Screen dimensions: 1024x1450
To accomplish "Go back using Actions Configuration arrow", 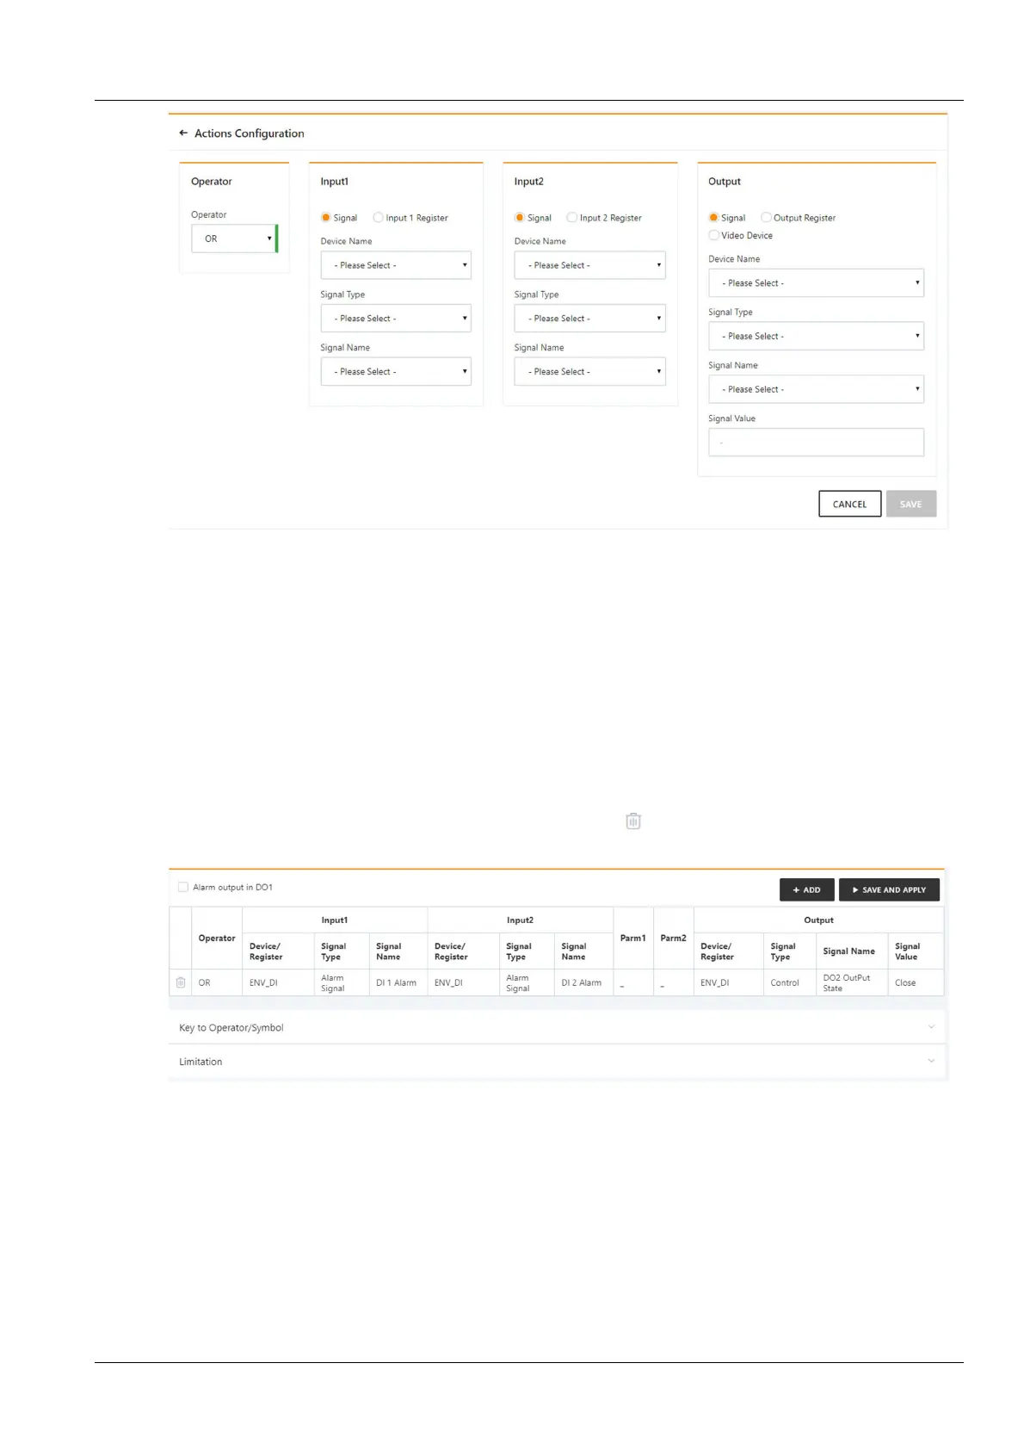I will pos(182,133).
